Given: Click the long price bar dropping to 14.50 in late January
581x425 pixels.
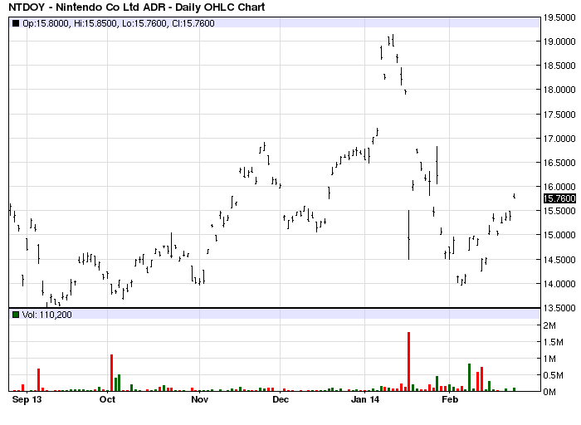Looking at the screenshot, I should (408, 235).
